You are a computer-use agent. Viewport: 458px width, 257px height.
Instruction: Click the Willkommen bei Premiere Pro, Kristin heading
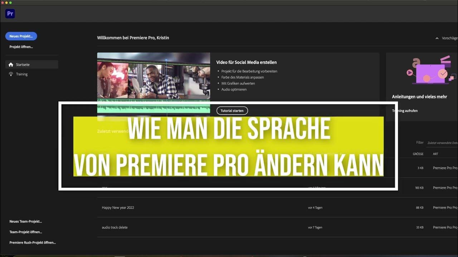click(x=133, y=38)
